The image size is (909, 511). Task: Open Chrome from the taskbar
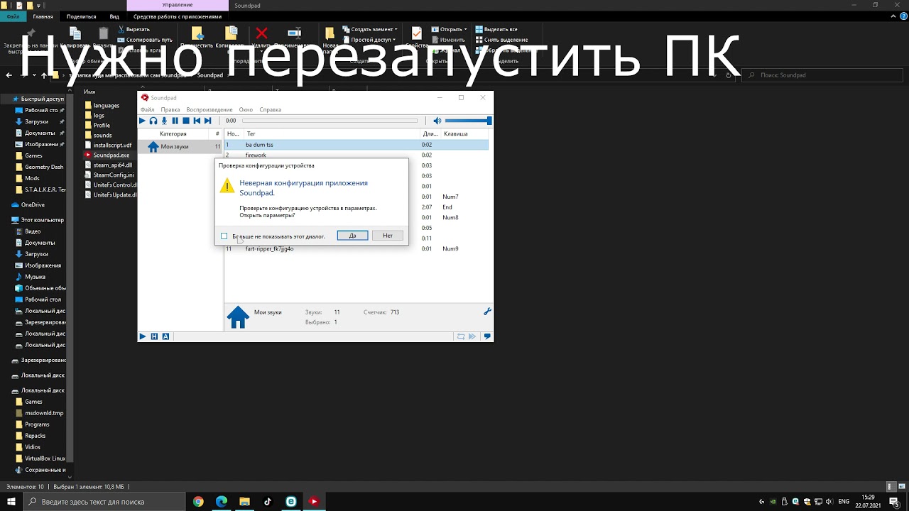[198, 502]
